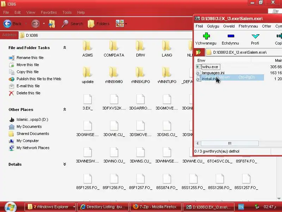Open the Views dropdown arrow

[x=126, y=24]
